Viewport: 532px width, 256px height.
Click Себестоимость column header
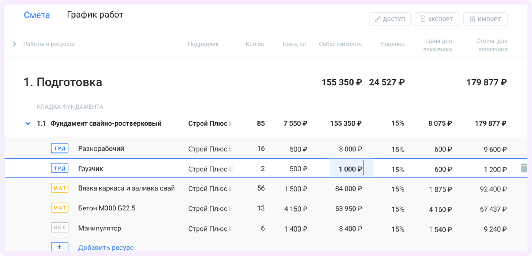pos(340,44)
